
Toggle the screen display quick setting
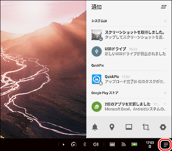[129, 127]
